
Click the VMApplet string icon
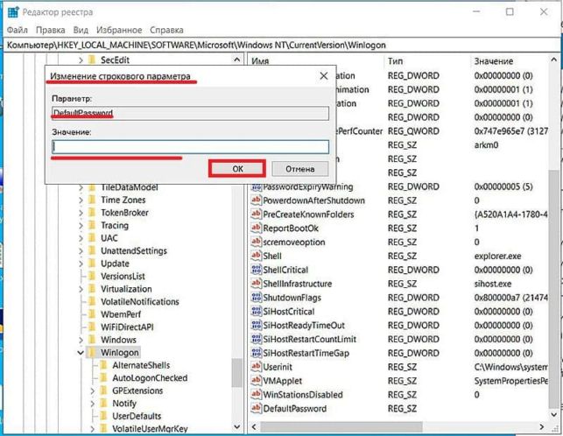pos(256,381)
